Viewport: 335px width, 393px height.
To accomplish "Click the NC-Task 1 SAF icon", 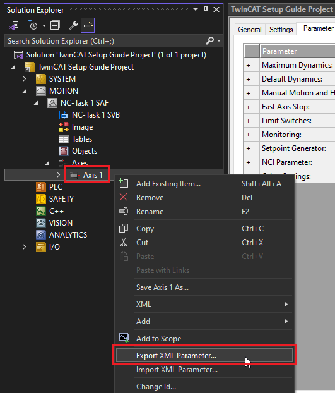I will point(52,103).
